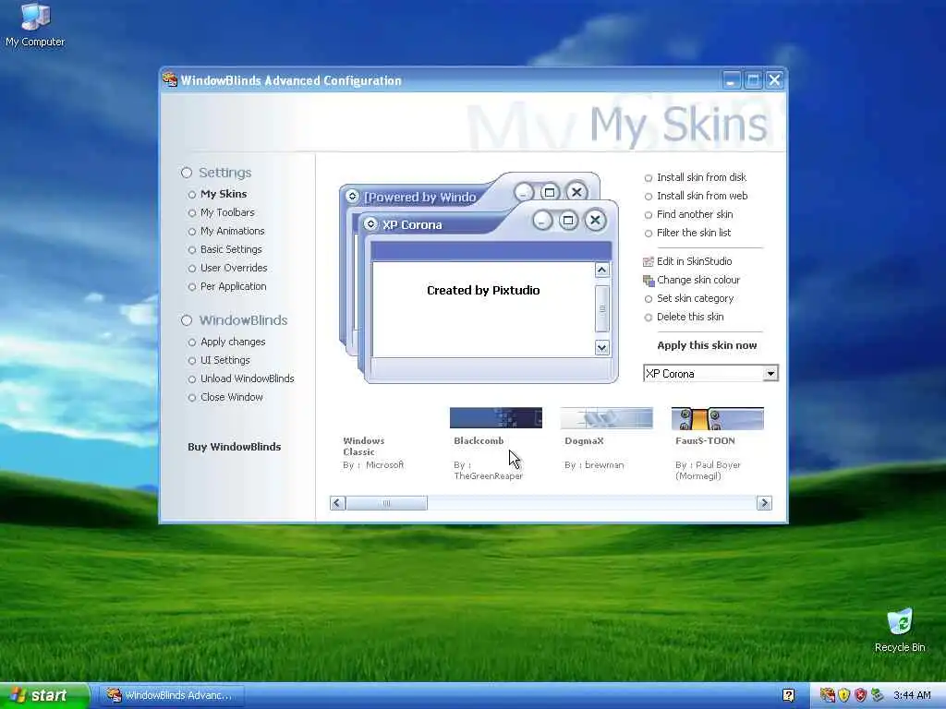Open the My Skins page

coord(224,194)
